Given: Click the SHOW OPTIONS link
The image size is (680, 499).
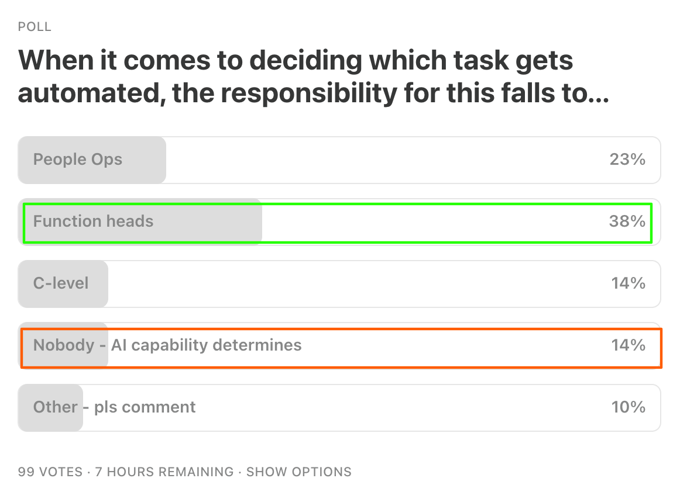Looking at the screenshot, I should click(299, 472).
